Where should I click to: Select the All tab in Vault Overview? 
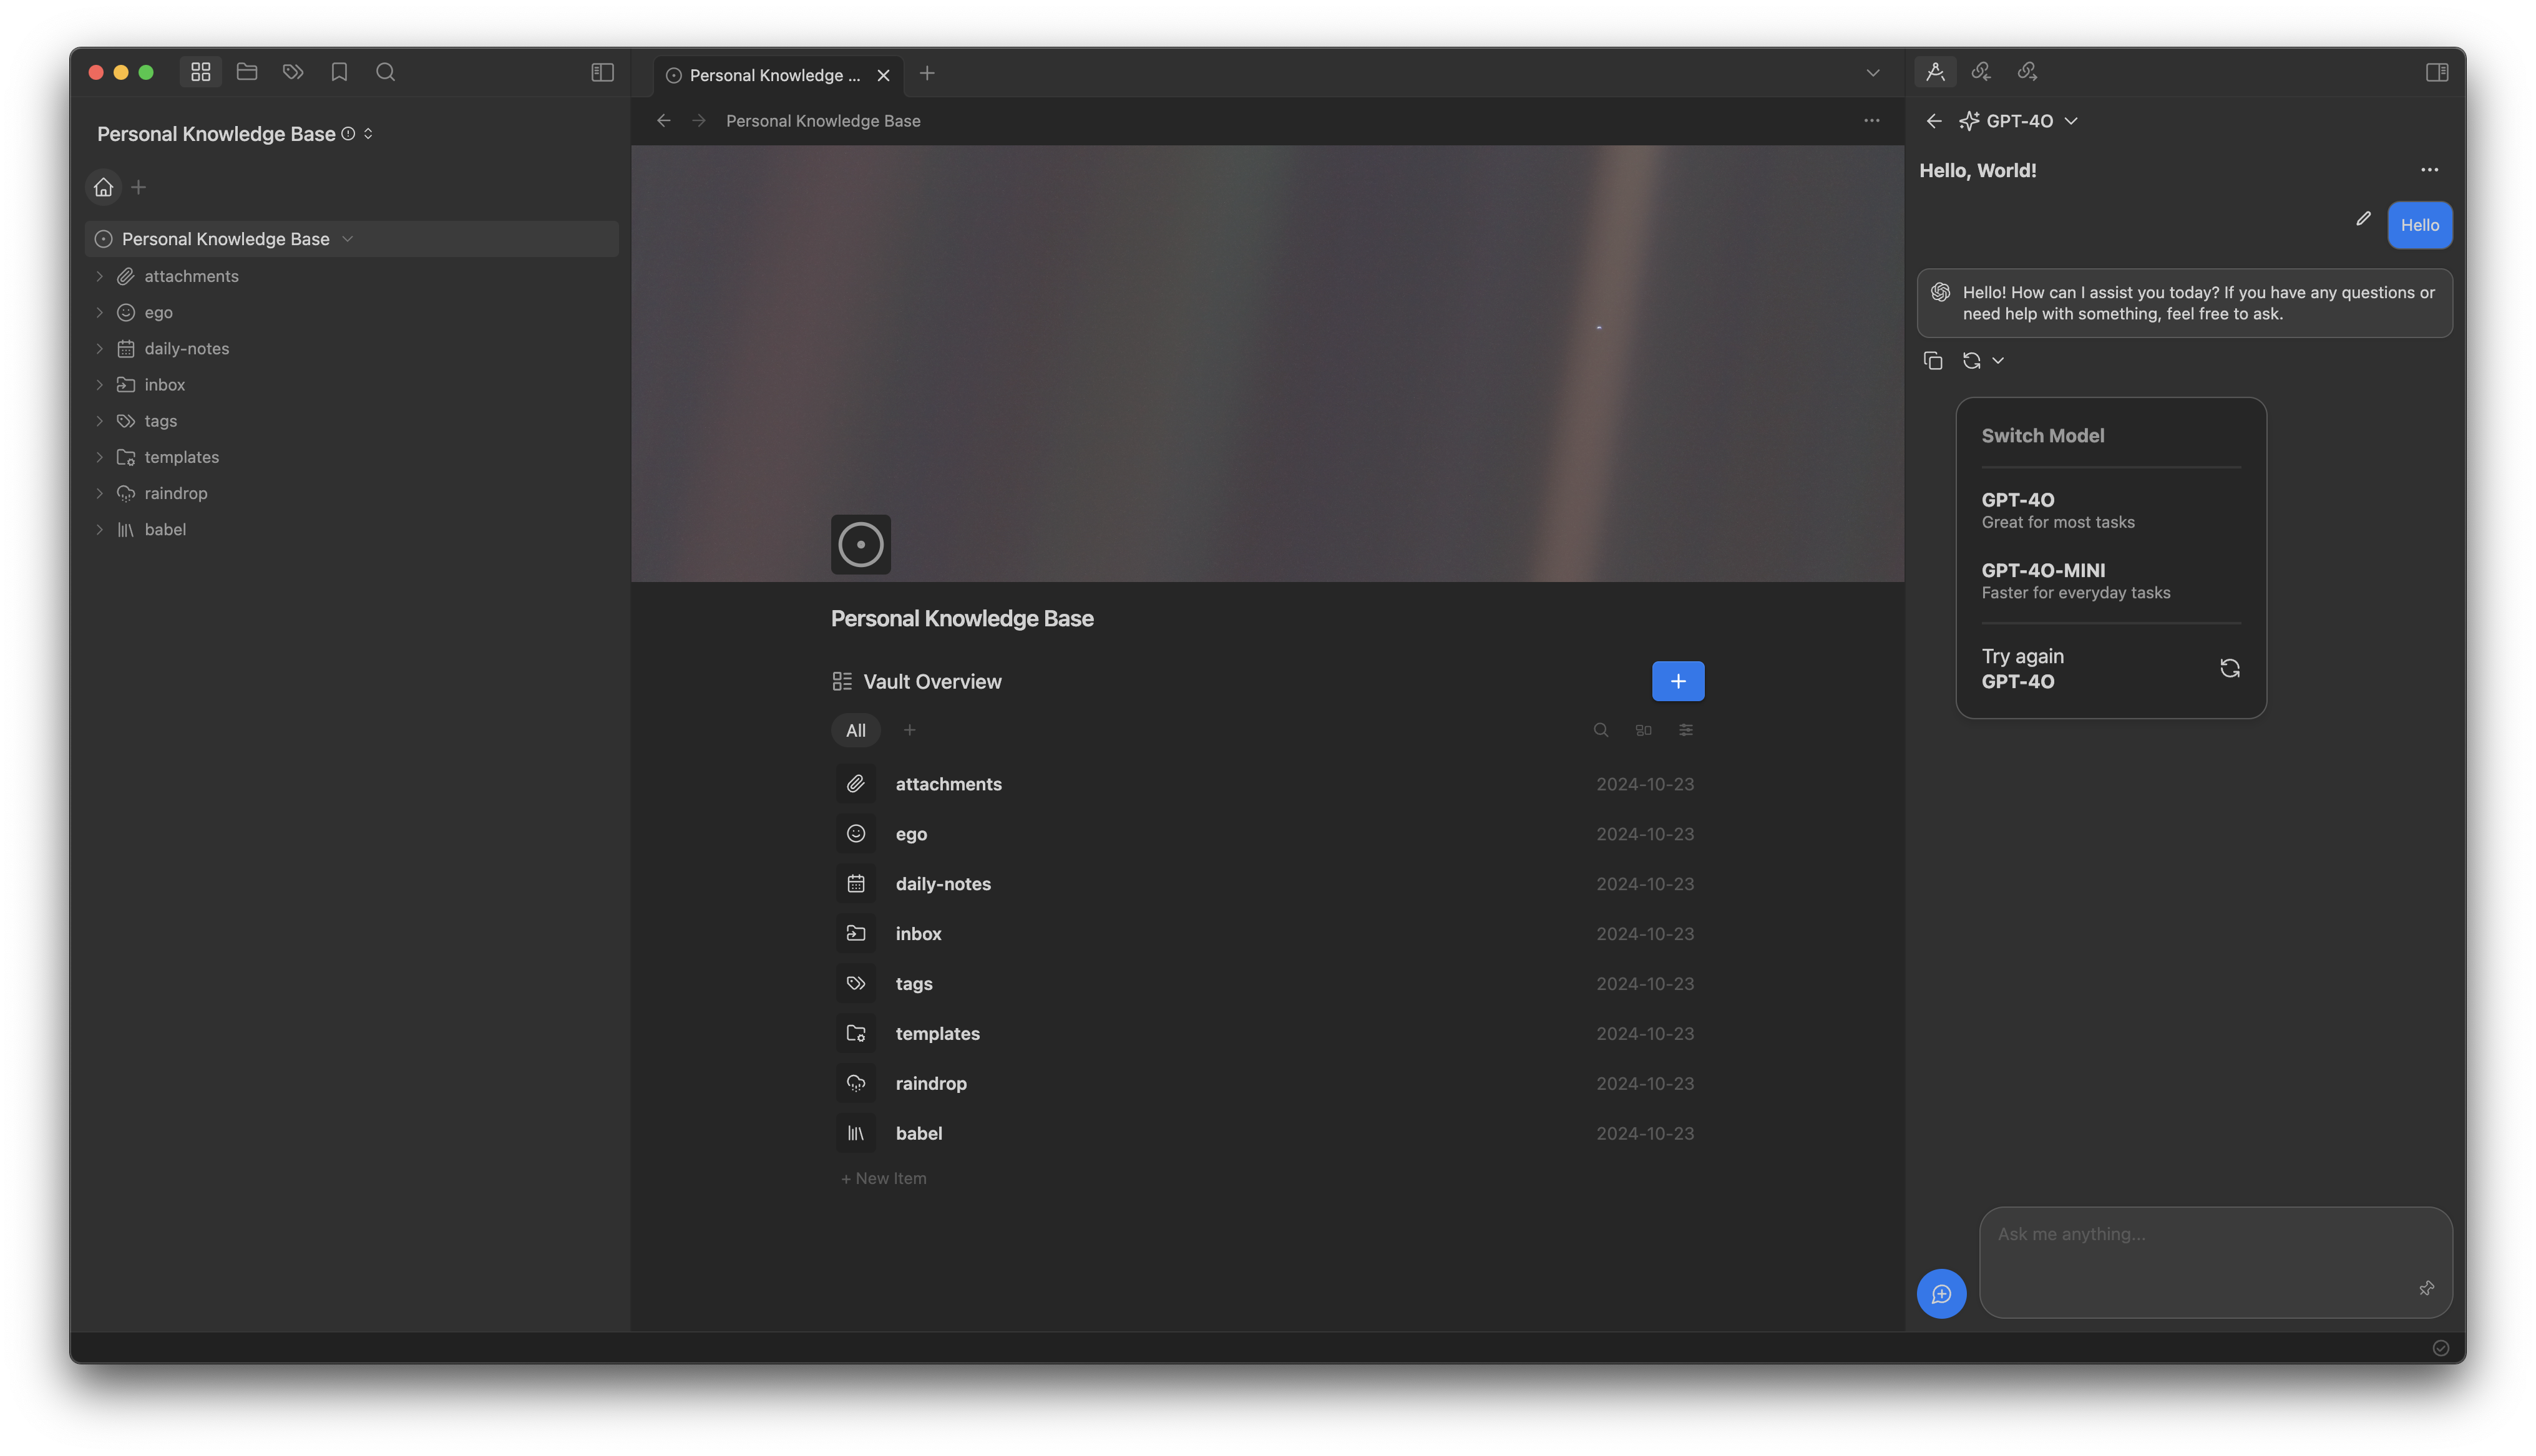855,730
